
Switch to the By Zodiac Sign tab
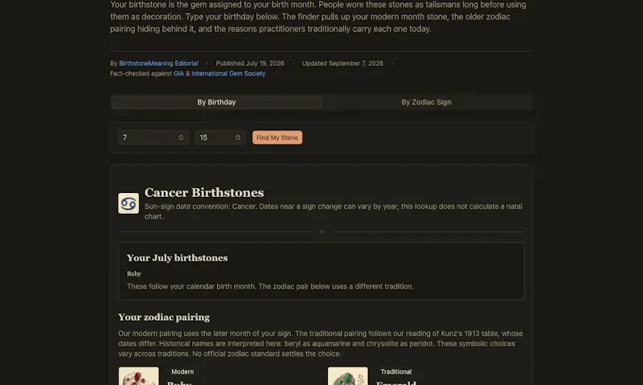tap(426, 102)
